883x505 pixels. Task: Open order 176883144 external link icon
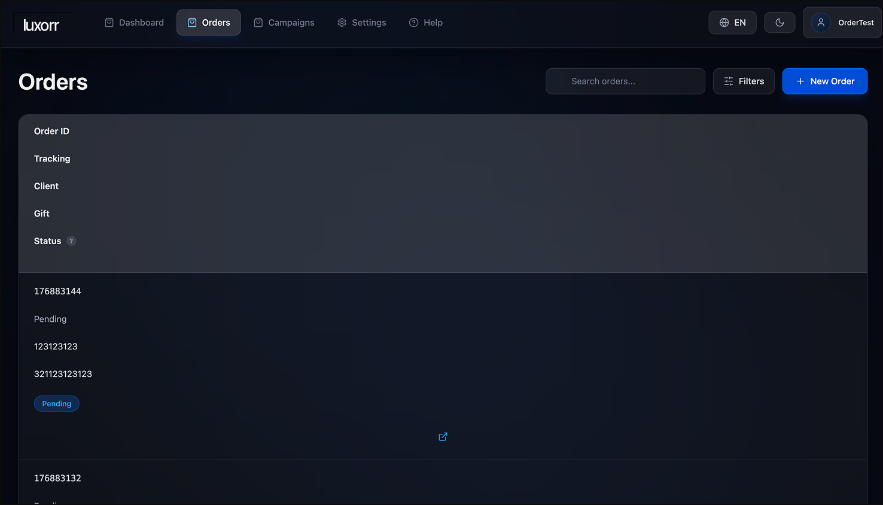pyautogui.click(x=443, y=437)
